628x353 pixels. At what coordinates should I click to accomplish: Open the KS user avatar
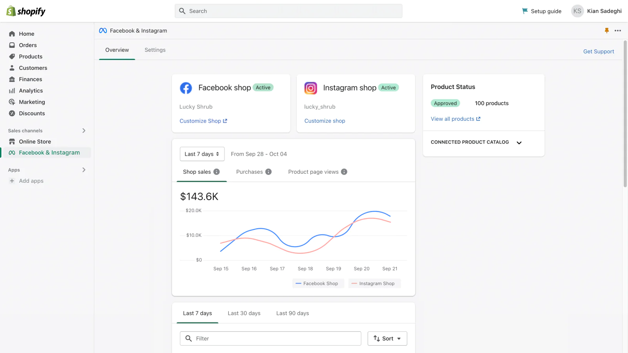pyautogui.click(x=577, y=11)
